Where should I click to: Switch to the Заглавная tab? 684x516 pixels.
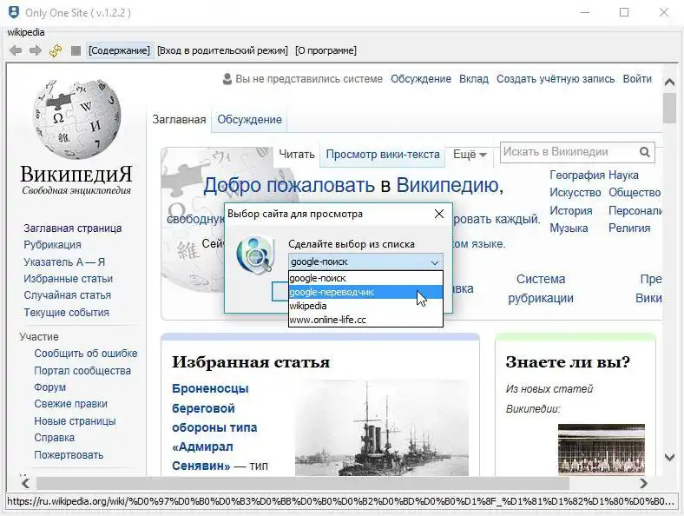point(179,120)
